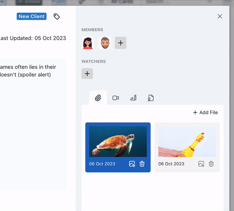The image size is (234, 211).
Task: Open the paperclip attachments tab
Action: [98, 98]
